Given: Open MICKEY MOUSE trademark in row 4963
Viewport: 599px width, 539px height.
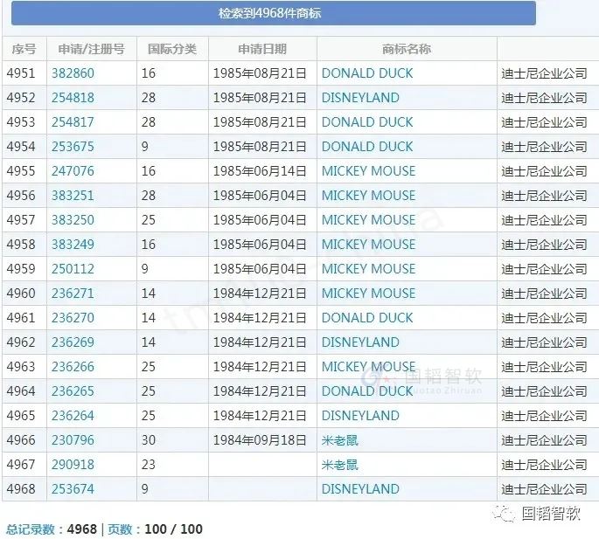Looking at the screenshot, I should point(368,366).
